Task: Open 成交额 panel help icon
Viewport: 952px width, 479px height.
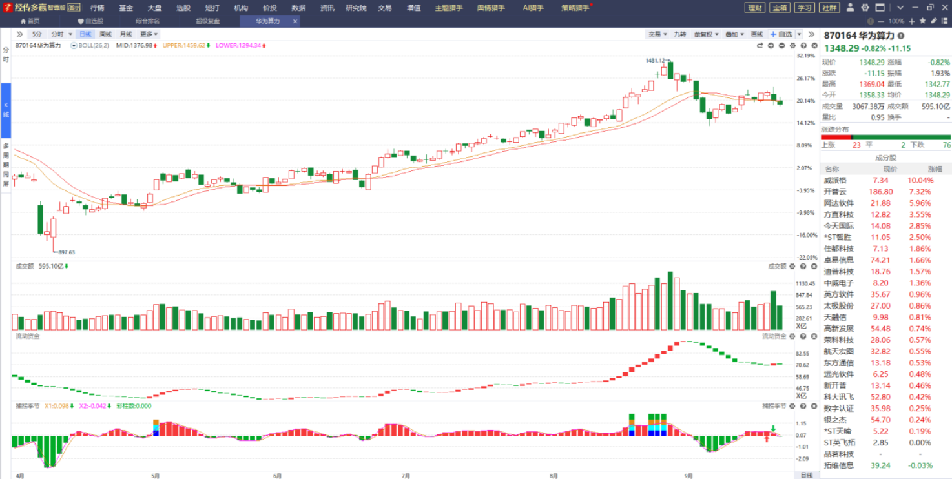Action: click(803, 266)
